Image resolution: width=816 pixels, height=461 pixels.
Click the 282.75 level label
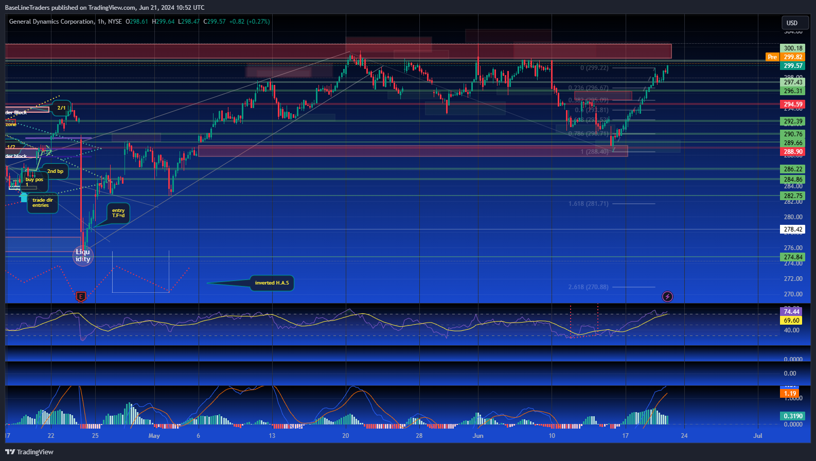pos(793,196)
